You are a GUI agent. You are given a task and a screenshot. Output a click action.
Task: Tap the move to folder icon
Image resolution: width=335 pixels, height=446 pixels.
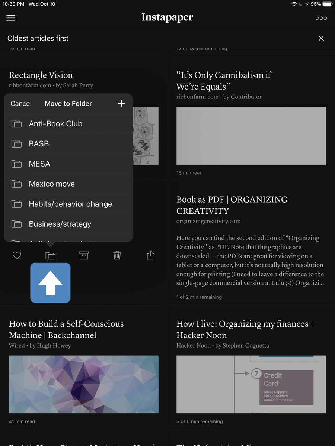51,255
